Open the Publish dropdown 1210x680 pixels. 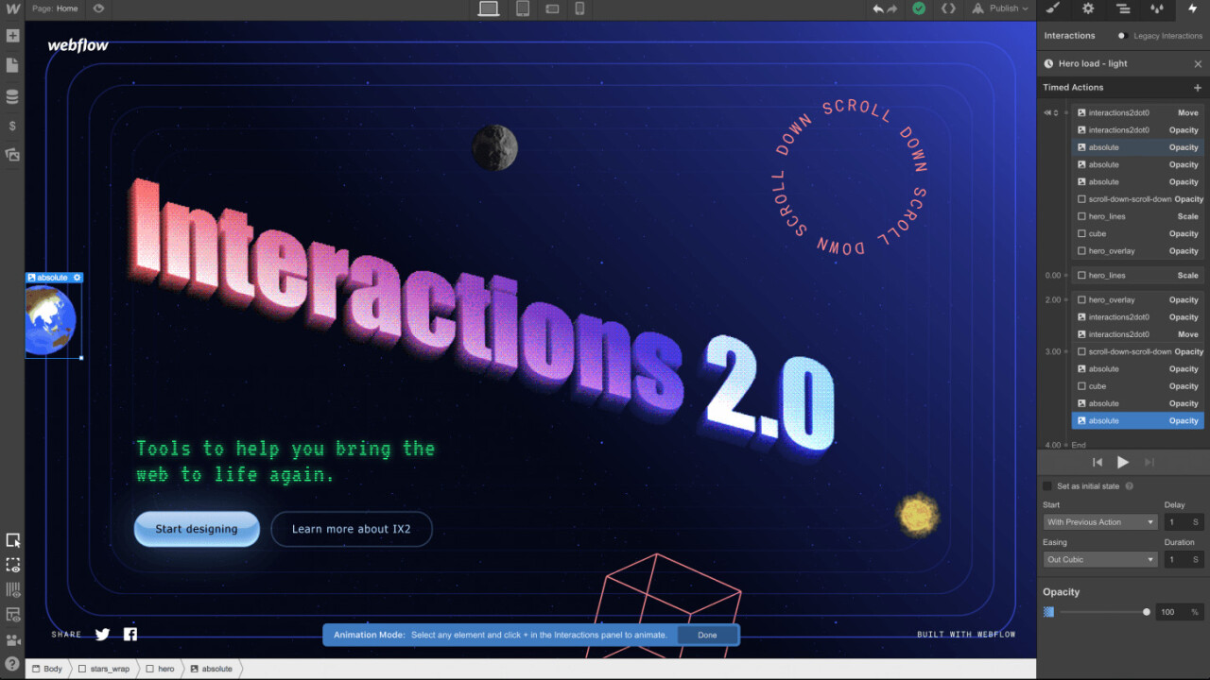pyautogui.click(x=1000, y=8)
